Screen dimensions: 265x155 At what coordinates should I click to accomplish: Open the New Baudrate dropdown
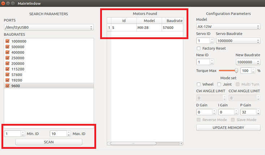(x=248, y=62)
